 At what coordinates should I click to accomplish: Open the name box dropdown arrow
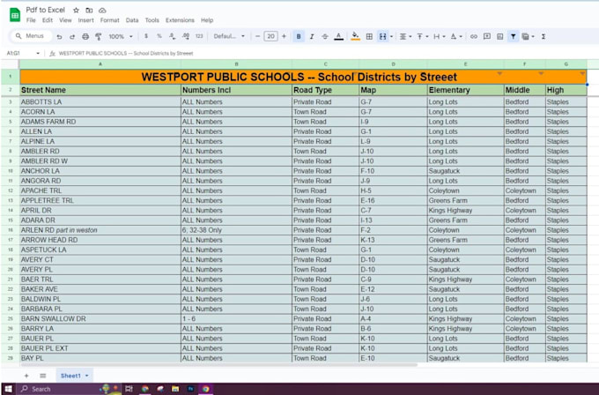pyautogui.click(x=38, y=54)
